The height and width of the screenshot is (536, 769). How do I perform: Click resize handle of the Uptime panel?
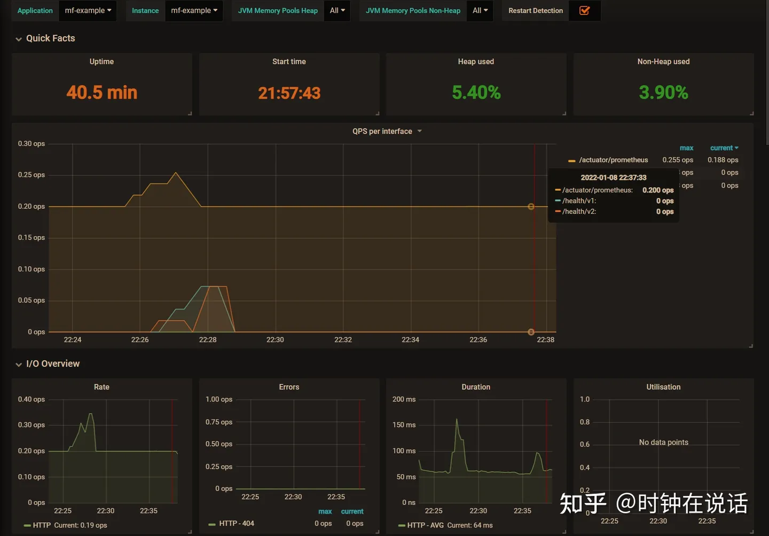(x=190, y=113)
